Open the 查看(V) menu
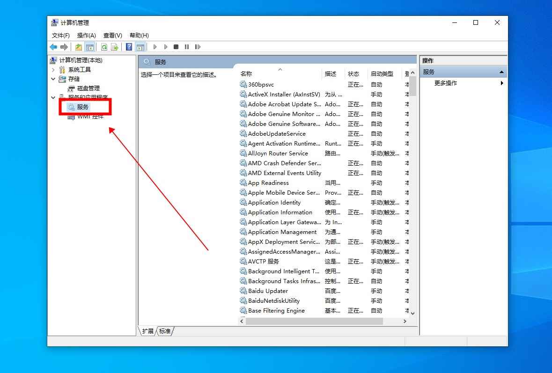Image resolution: width=552 pixels, height=373 pixels. point(112,36)
